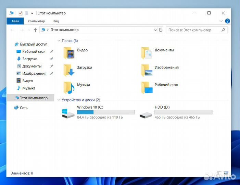Open the Изображения folder icon in main pane
The width and height of the screenshot is (240, 185).
coord(147,71)
